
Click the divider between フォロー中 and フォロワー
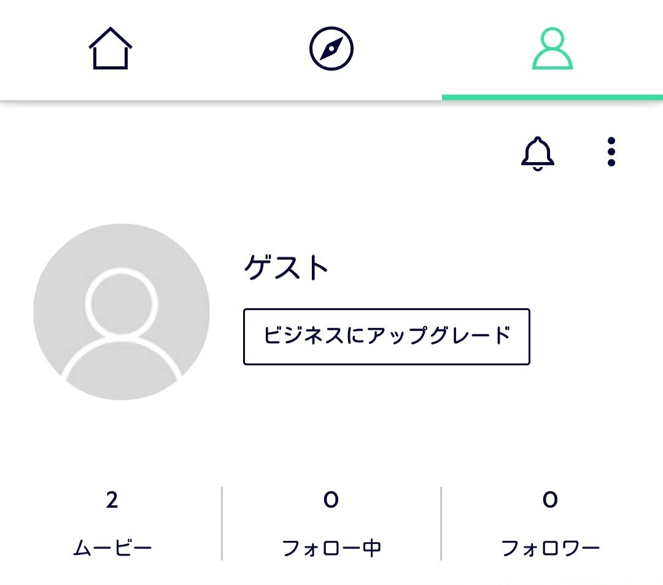coord(441,523)
